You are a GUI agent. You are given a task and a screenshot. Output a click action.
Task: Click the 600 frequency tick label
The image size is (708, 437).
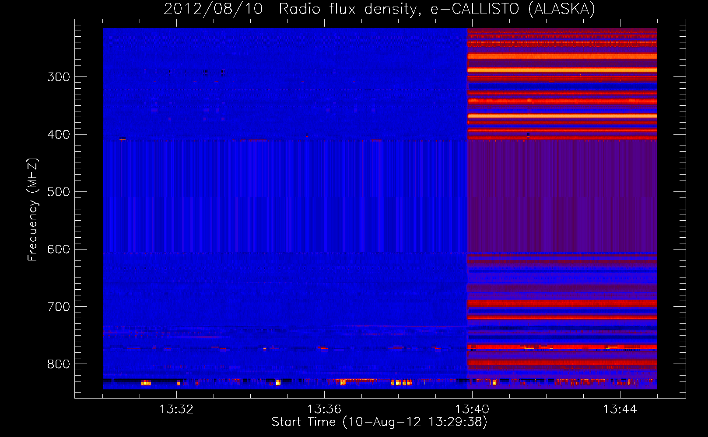coord(59,250)
